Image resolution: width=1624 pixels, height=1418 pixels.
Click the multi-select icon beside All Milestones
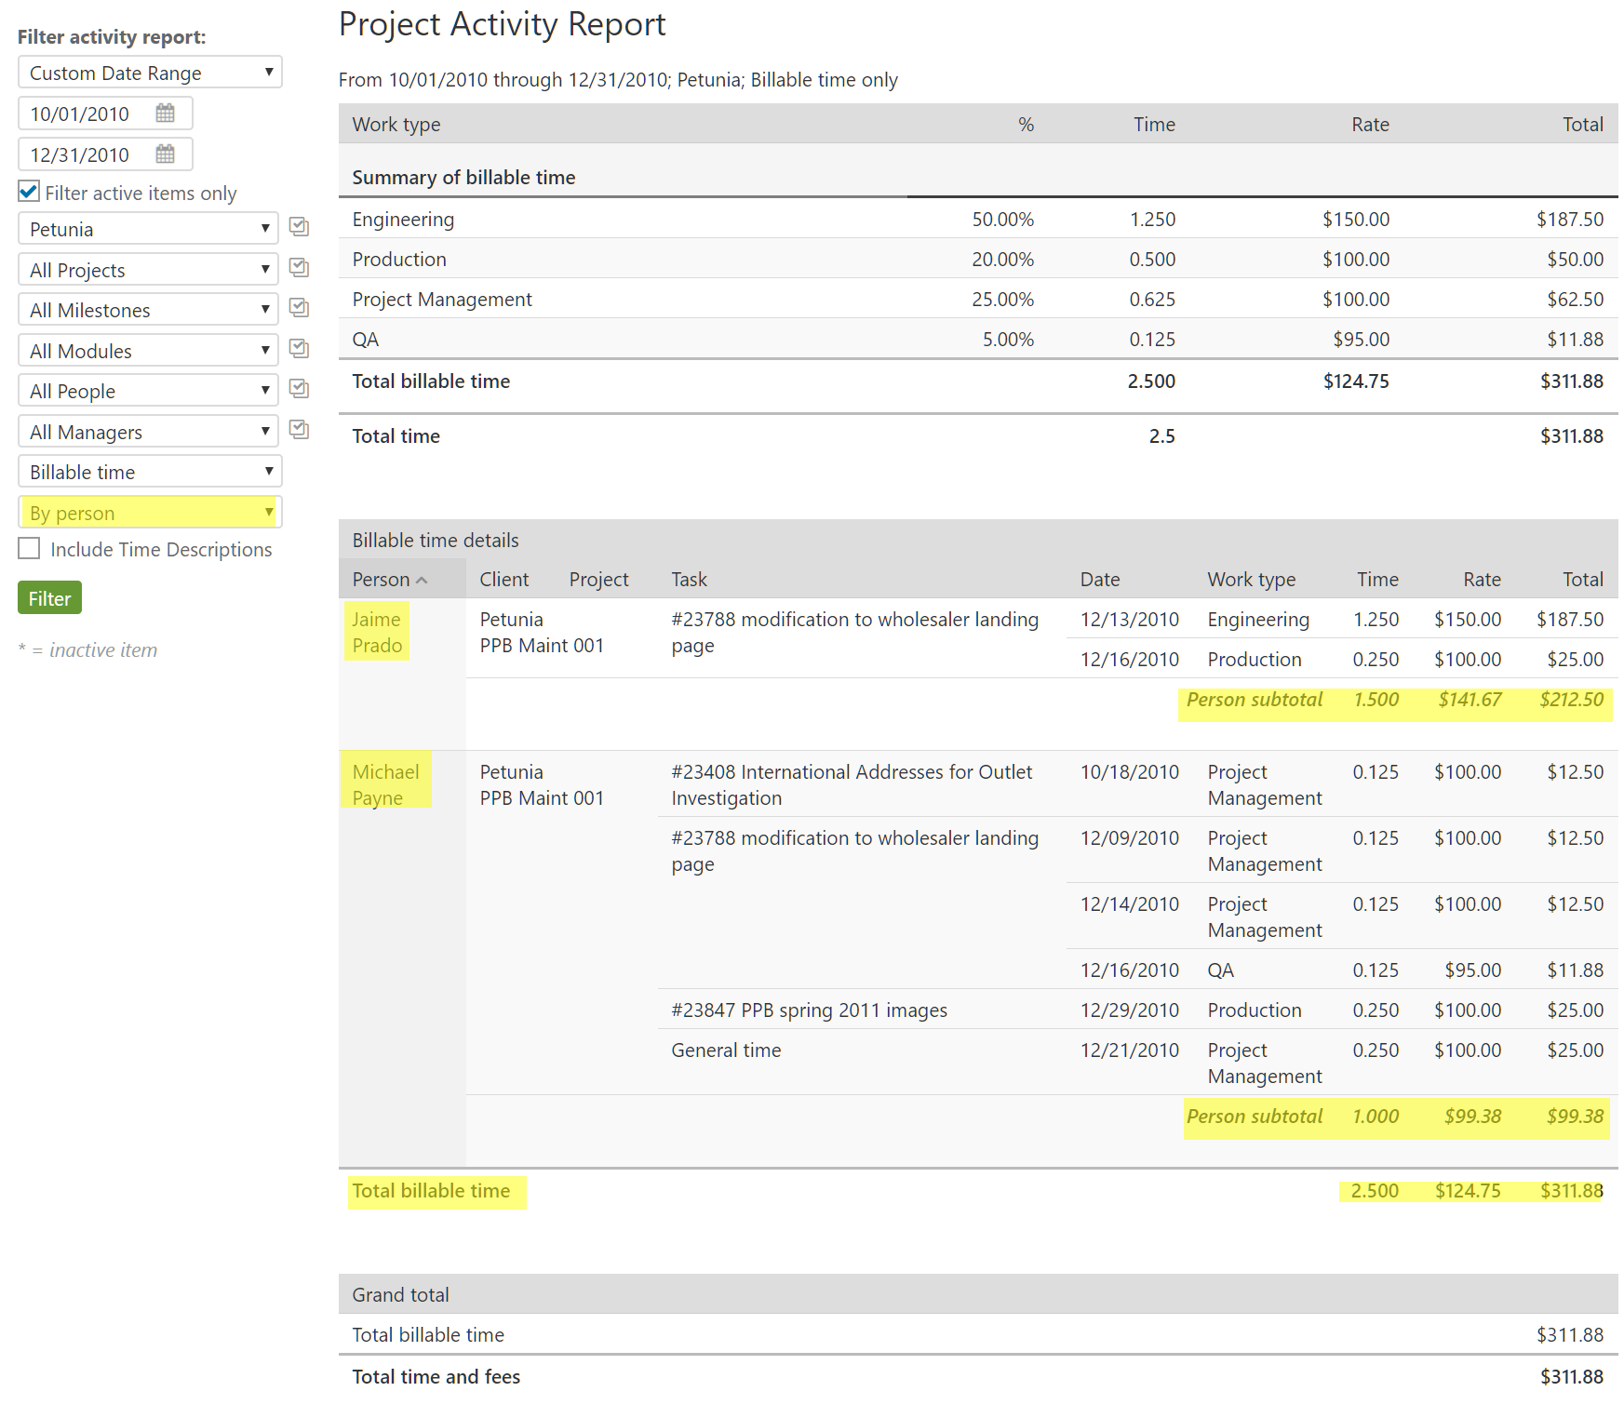tap(299, 308)
